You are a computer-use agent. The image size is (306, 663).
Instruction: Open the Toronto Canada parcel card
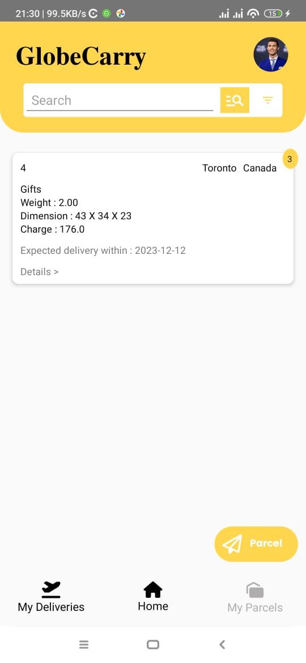point(153,218)
